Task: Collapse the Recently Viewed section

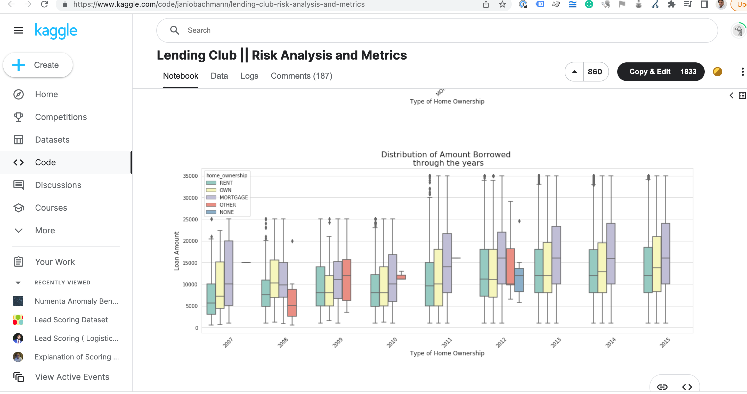Action: coord(18,282)
